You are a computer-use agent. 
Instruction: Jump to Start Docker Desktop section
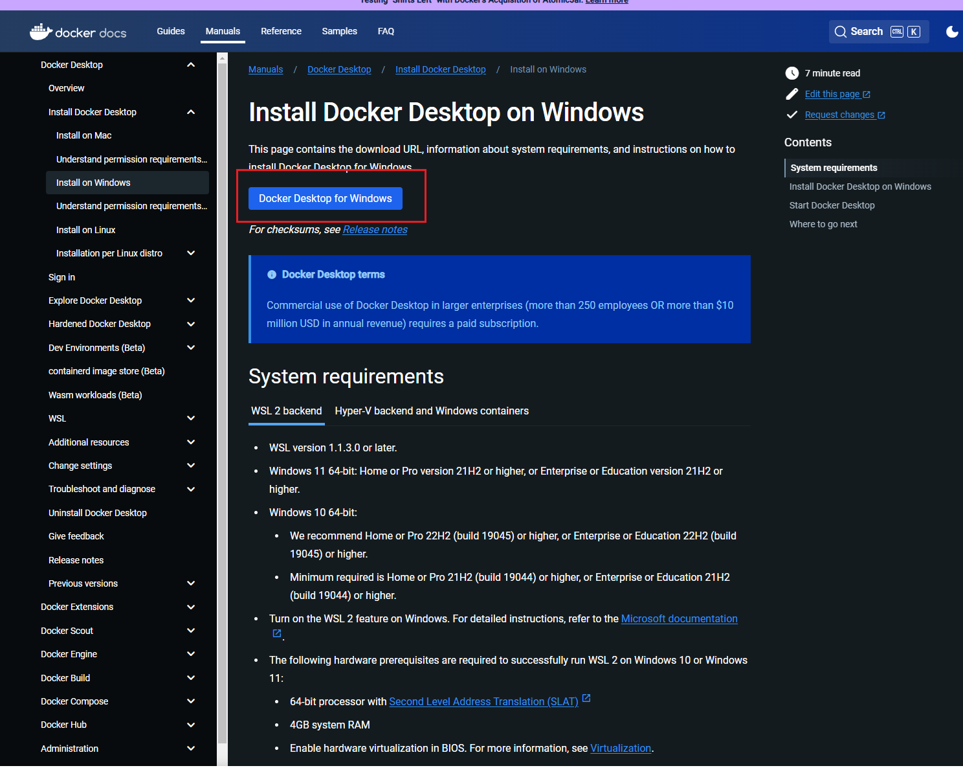(x=832, y=205)
